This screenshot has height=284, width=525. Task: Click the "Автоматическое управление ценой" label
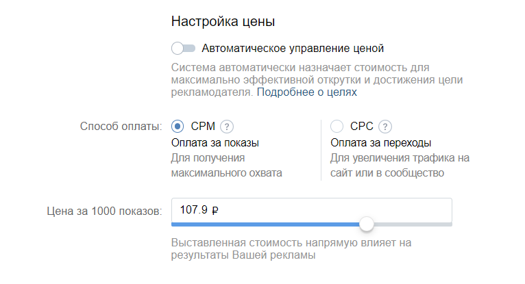293,49
